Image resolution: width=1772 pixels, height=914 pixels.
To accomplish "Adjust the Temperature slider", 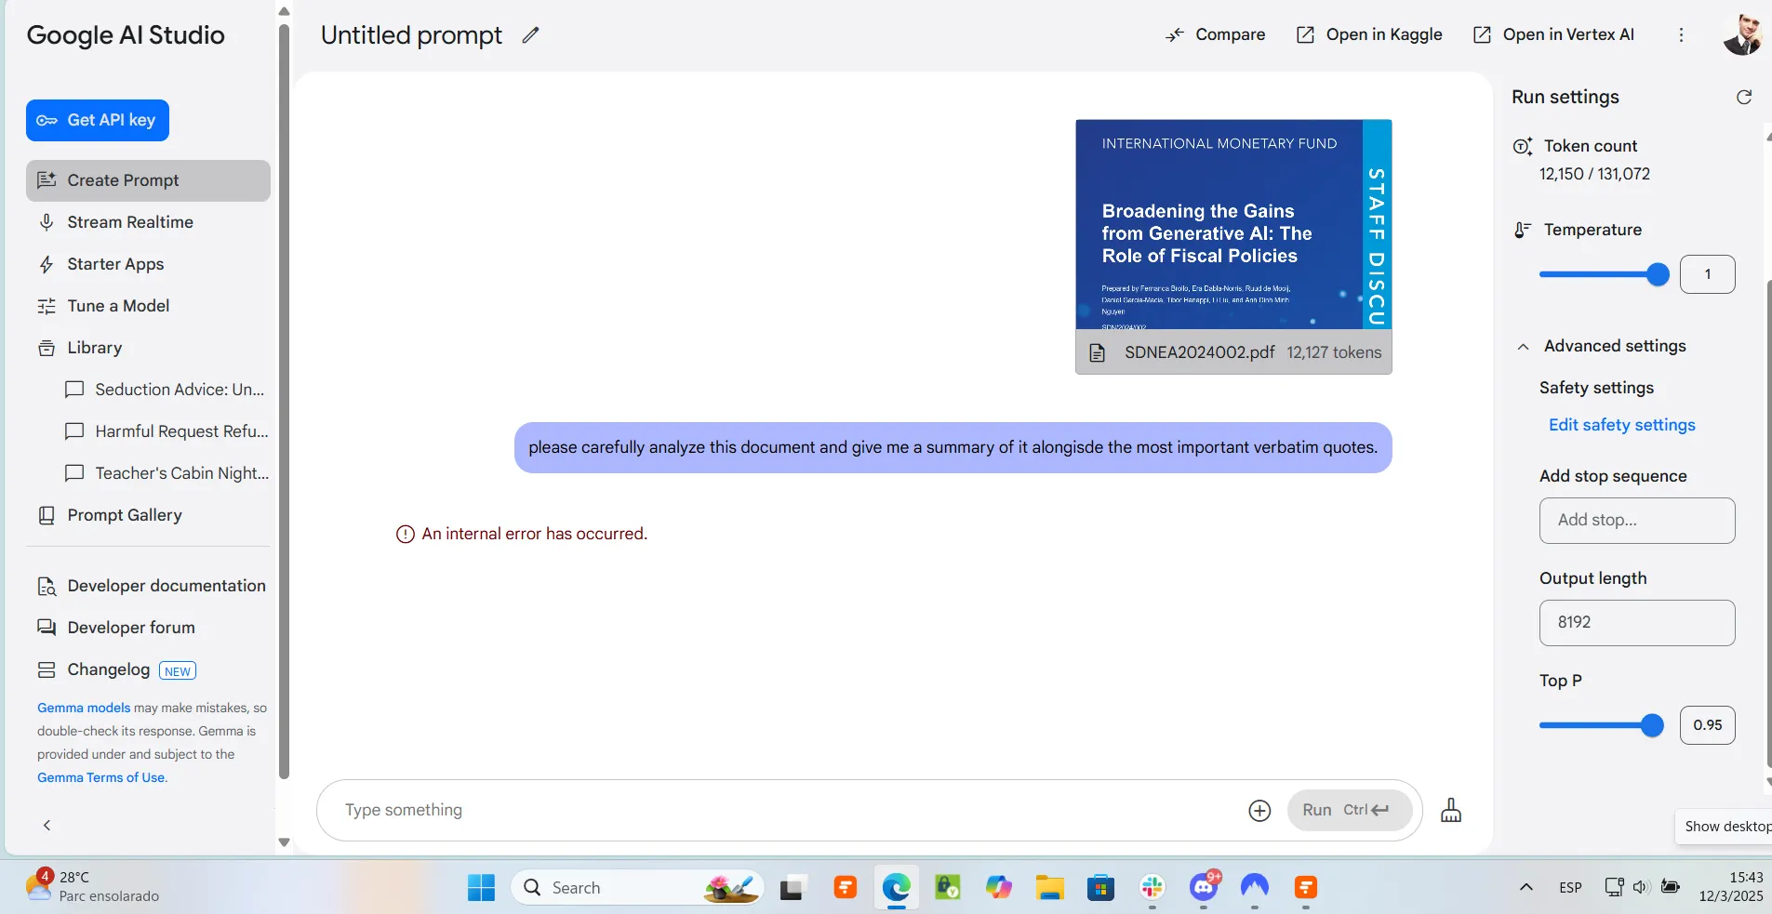I will (x=1604, y=274).
